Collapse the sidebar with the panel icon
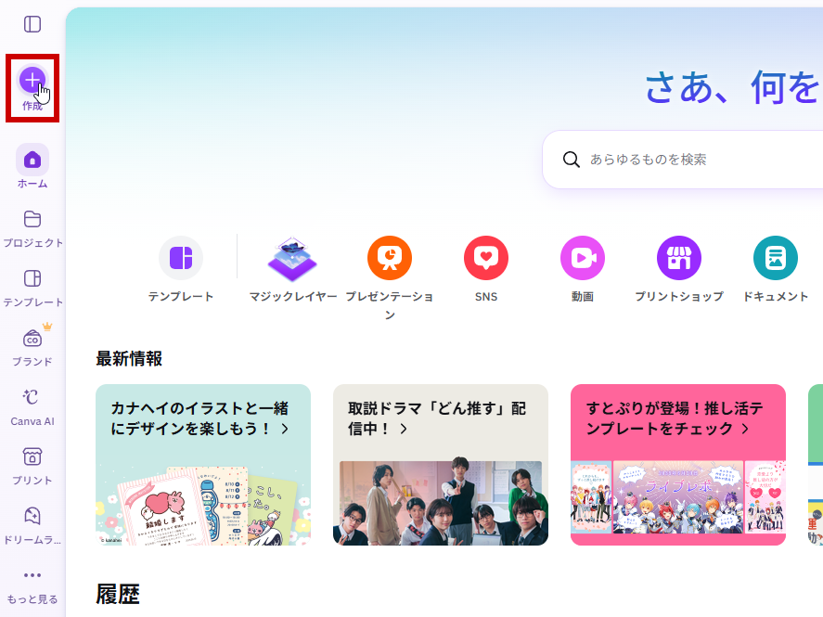Image resolution: width=823 pixels, height=617 pixels. click(x=32, y=24)
